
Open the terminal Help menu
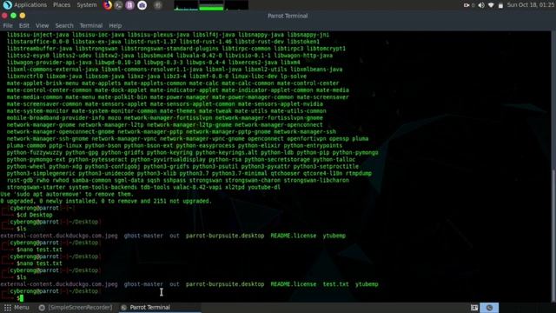[115, 25]
